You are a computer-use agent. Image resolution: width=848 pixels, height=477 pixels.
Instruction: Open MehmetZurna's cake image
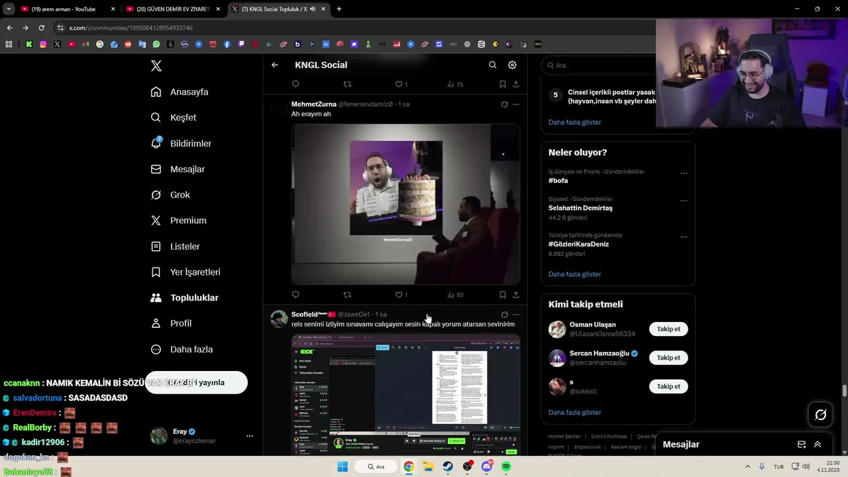click(405, 204)
